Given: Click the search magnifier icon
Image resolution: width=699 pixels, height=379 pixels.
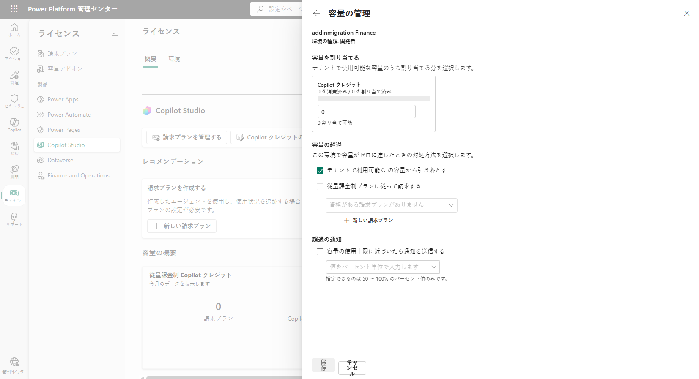Looking at the screenshot, I should point(260,9).
